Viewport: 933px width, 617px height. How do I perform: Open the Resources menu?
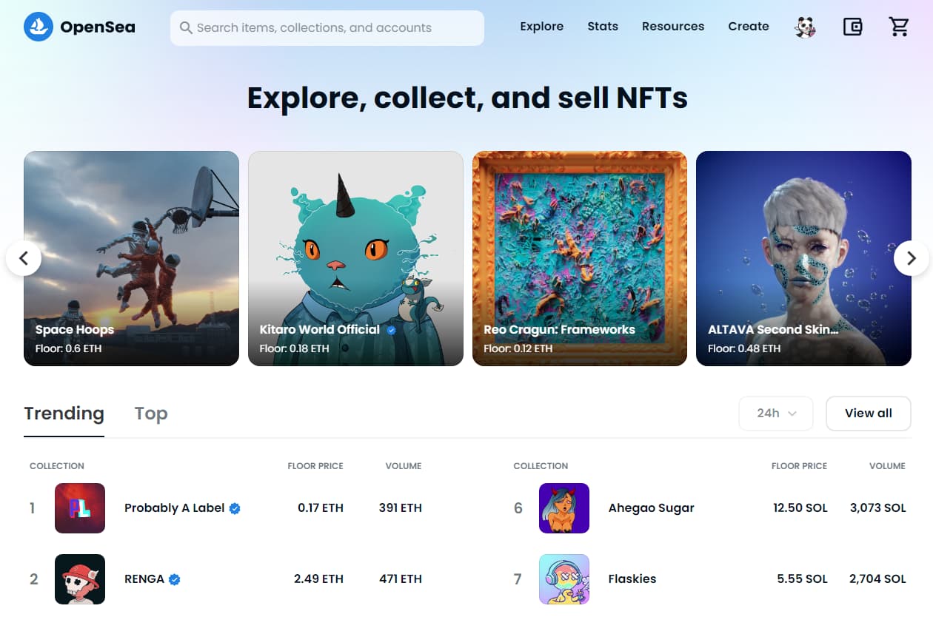(672, 26)
